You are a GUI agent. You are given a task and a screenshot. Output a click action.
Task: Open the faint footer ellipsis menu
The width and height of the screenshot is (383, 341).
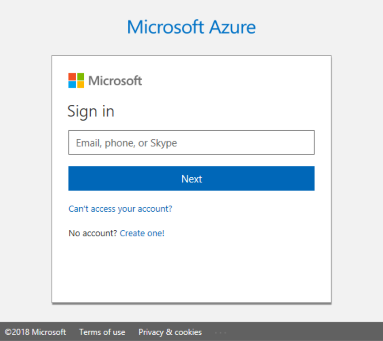click(x=221, y=332)
